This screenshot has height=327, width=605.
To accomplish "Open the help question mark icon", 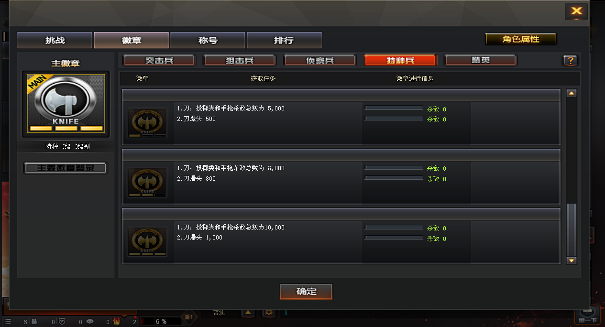I will (570, 61).
